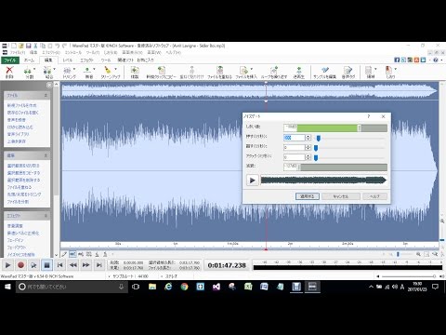Click the キャンセル button in Noise Gate dialog
Screen dimensions: 446x335
(x=341, y=196)
